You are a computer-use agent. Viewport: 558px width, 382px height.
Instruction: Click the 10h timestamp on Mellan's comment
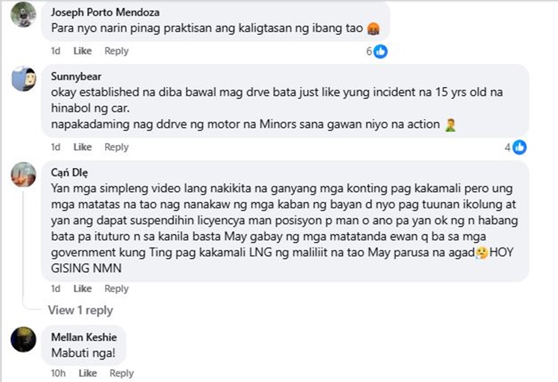pyautogui.click(x=58, y=373)
